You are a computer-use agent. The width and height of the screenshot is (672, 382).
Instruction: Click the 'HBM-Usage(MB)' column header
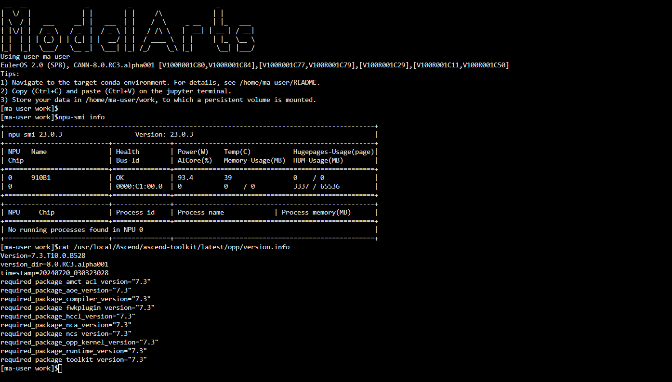[x=318, y=160]
